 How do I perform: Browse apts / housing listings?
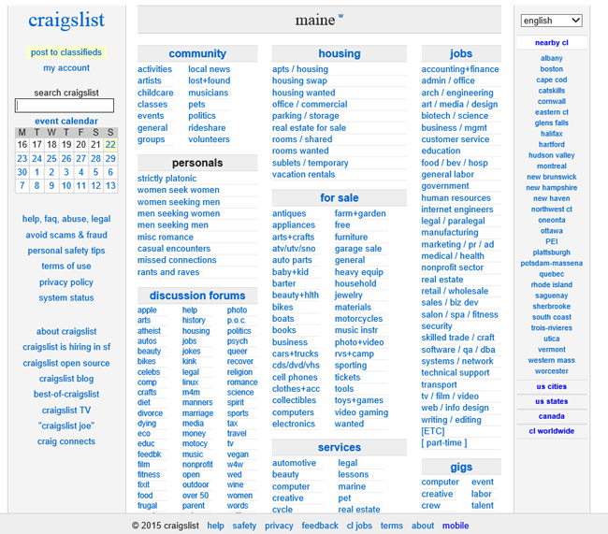coord(300,69)
